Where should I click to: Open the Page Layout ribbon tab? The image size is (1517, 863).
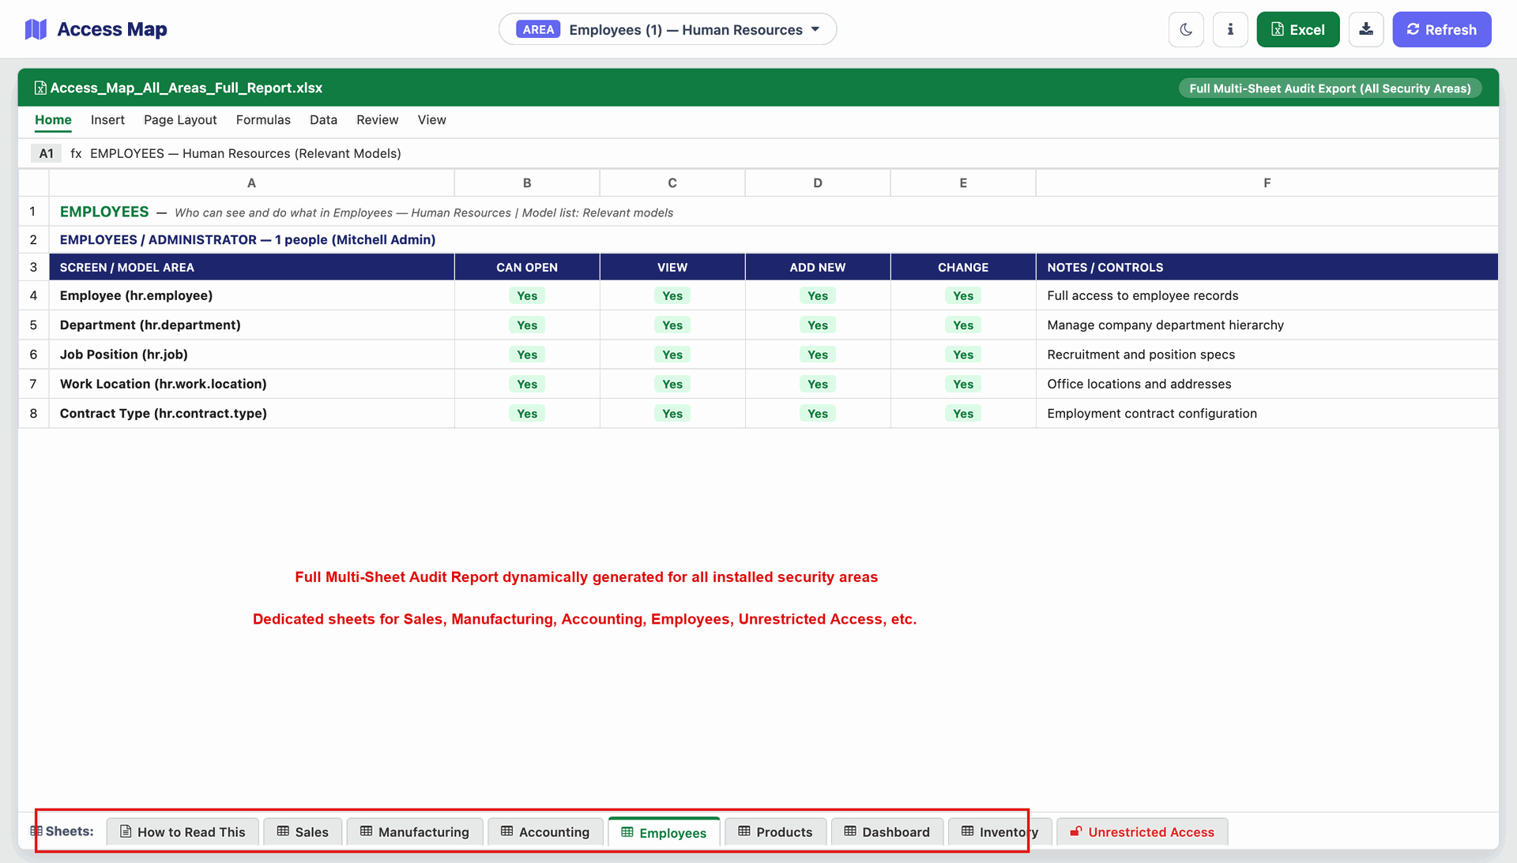pyautogui.click(x=180, y=120)
